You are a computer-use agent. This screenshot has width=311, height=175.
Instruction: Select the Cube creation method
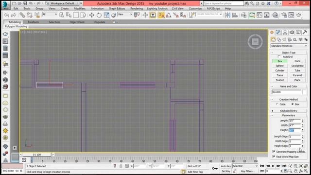277,104
